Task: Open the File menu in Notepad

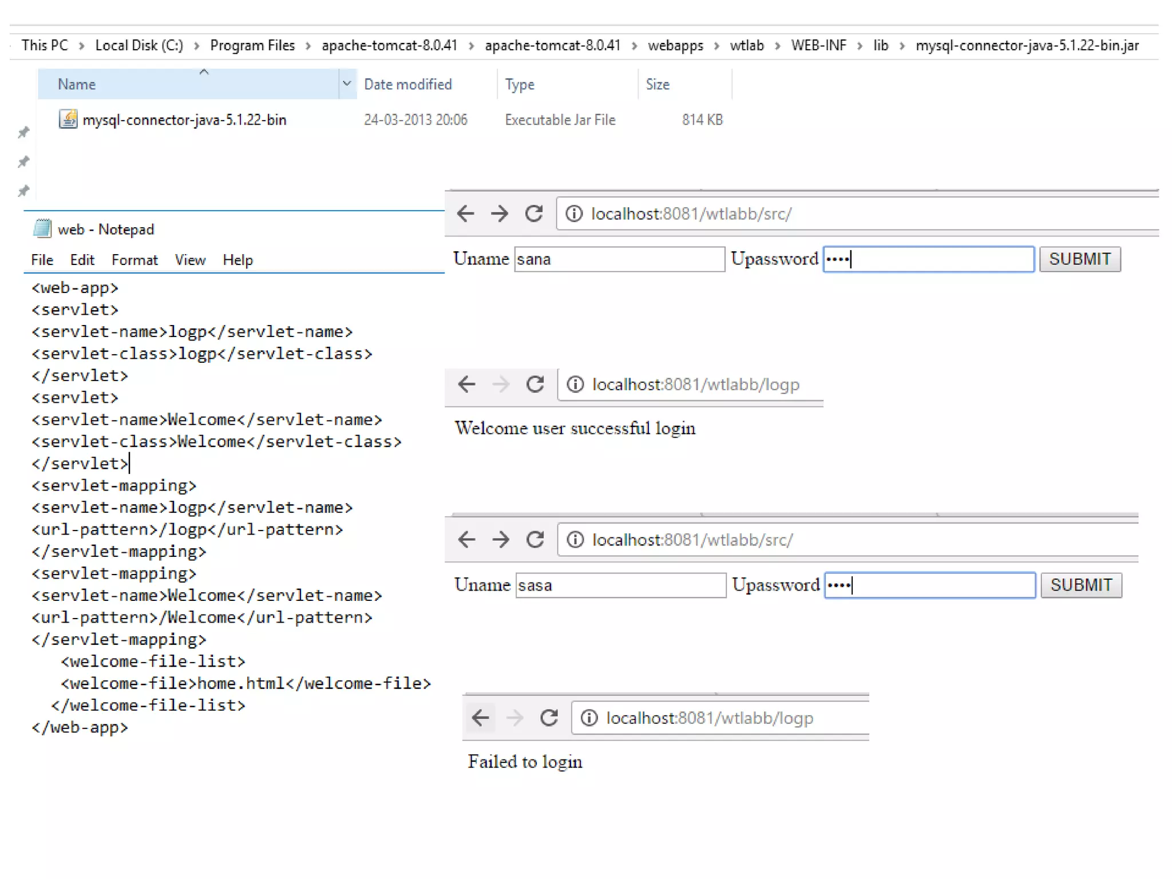Action: click(x=42, y=260)
